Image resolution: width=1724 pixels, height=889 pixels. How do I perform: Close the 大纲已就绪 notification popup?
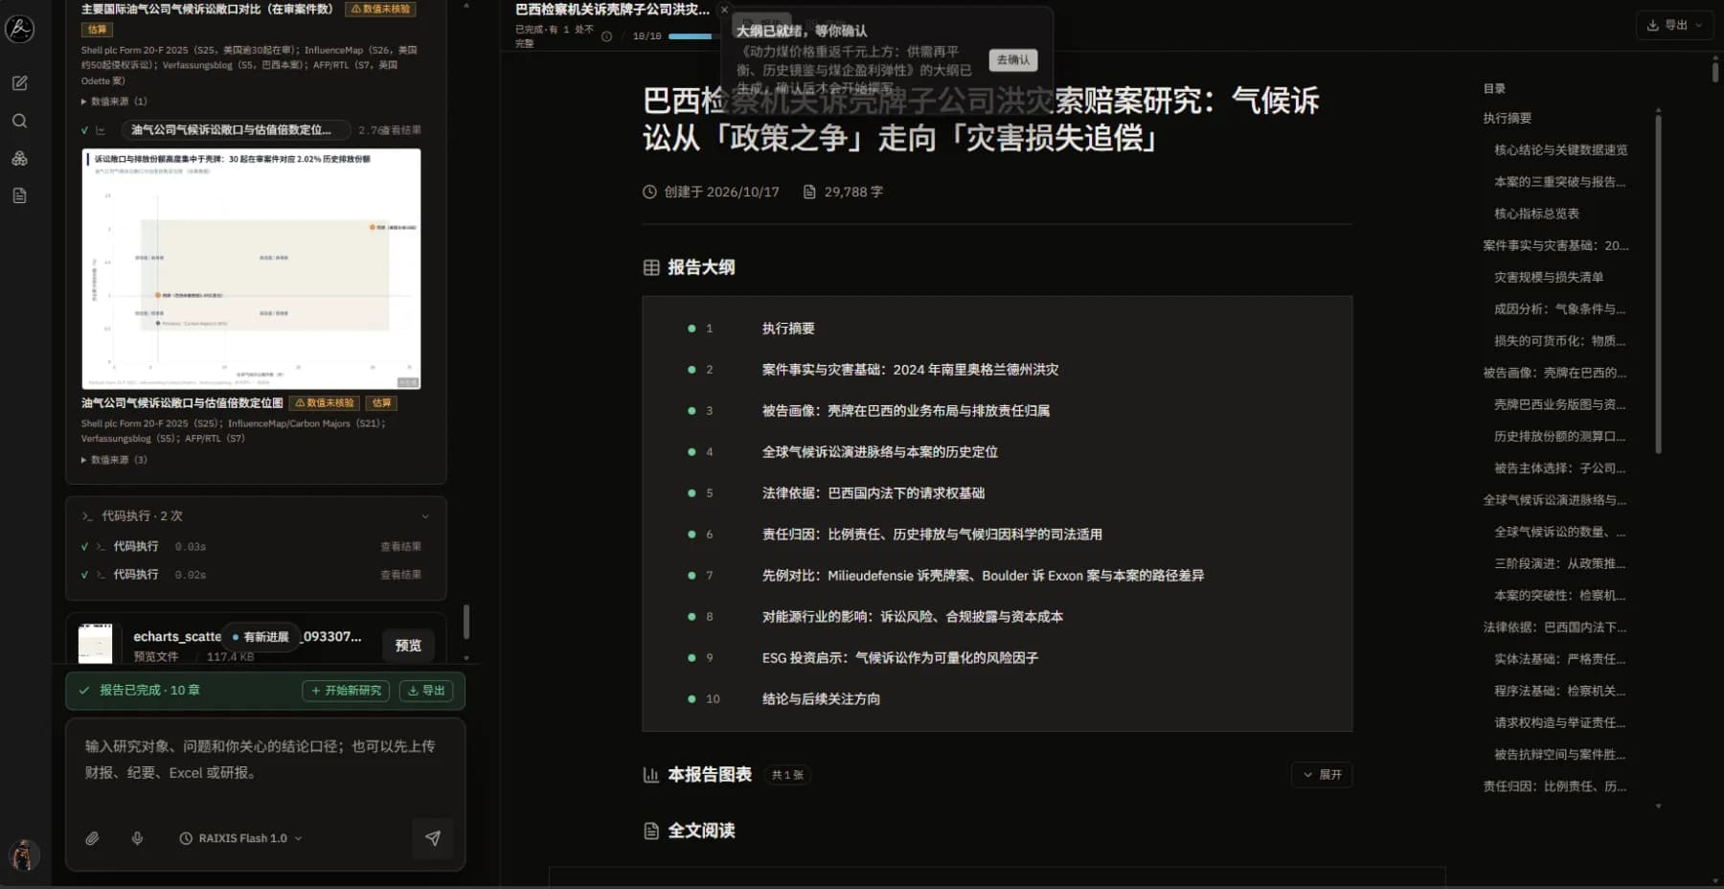(724, 10)
